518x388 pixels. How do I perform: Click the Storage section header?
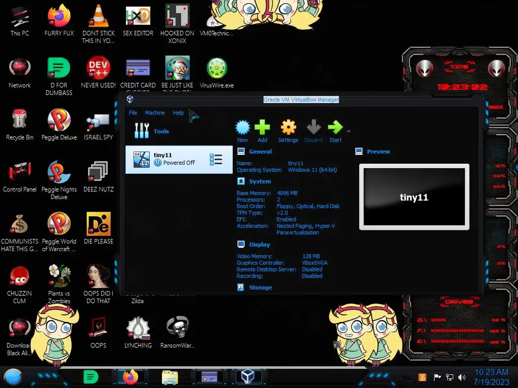[x=261, y=287]
